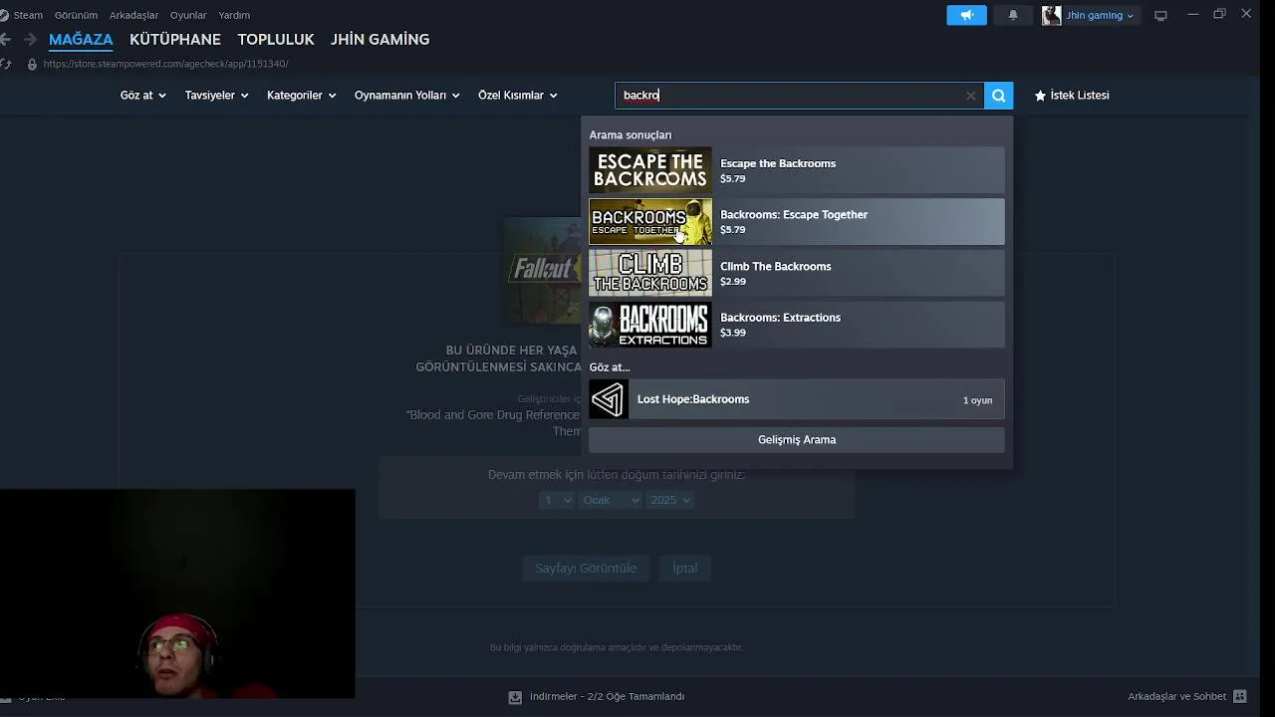
Task: Expand the Oynamanın Yolları dropdown
Action: (406, 96)
